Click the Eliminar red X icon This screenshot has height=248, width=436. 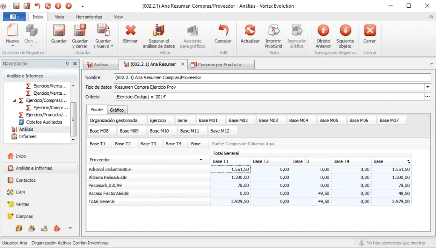coord(130,31)
